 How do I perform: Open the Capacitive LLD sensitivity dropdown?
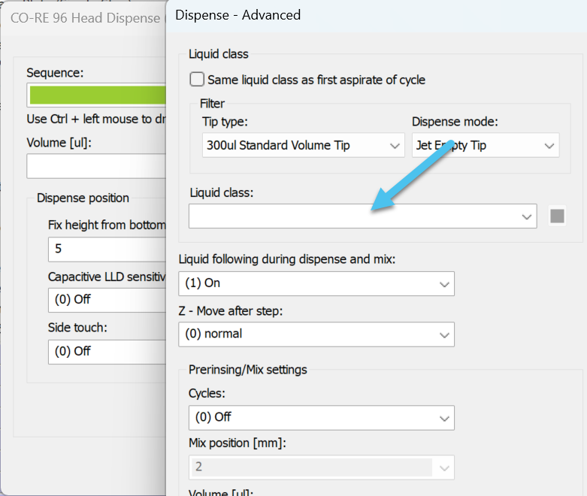point(107,299)
